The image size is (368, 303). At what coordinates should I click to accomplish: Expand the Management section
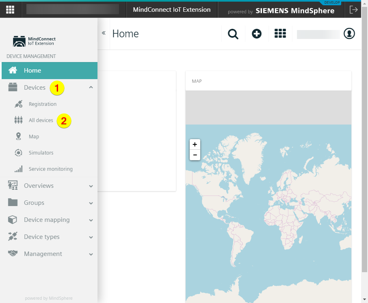click(x=91, y=254)
